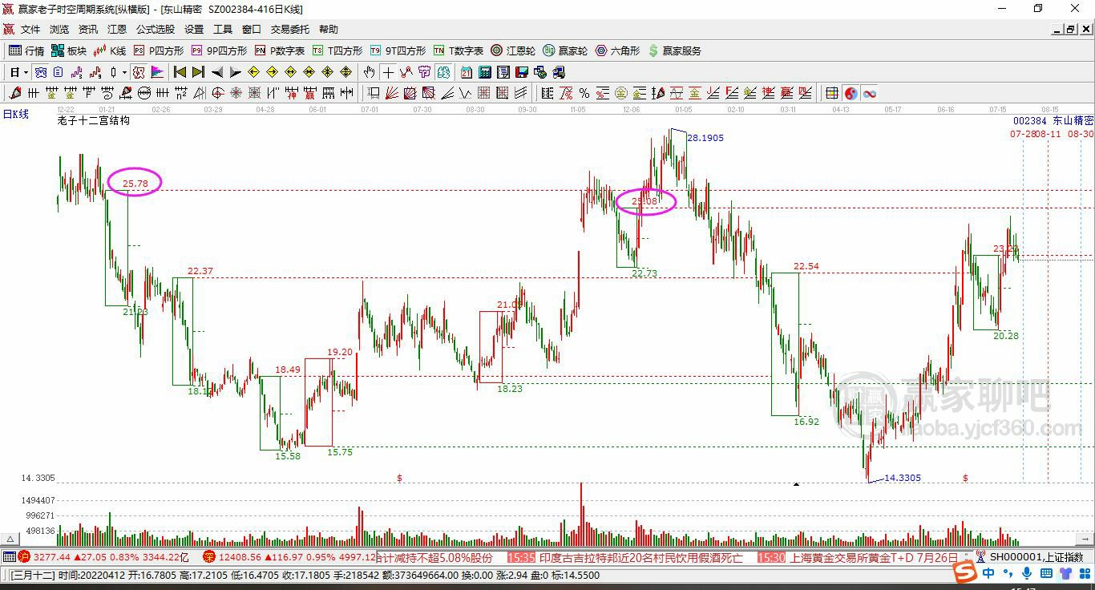This screenshot has height=590, width=1095.
Task: Select the pencil drawing tool
Action: 15,93
